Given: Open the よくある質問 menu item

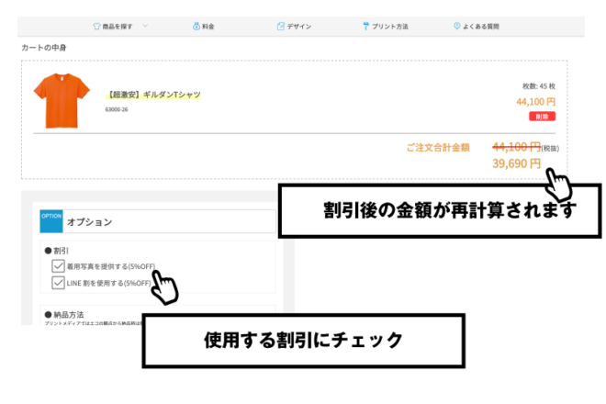Looking at the screenshot, I should tap(481, 27).
